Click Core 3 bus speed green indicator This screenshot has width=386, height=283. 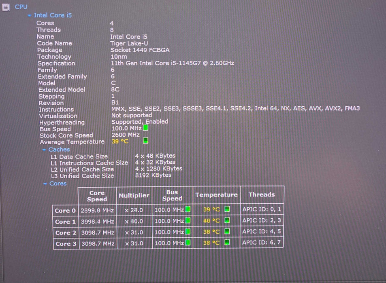[188, 243]
